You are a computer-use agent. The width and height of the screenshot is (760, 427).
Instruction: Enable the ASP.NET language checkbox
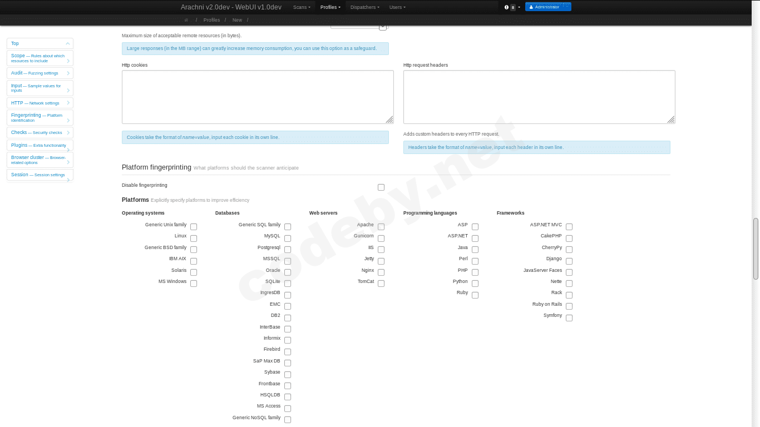pyautogui.click(x=475, y=239)
